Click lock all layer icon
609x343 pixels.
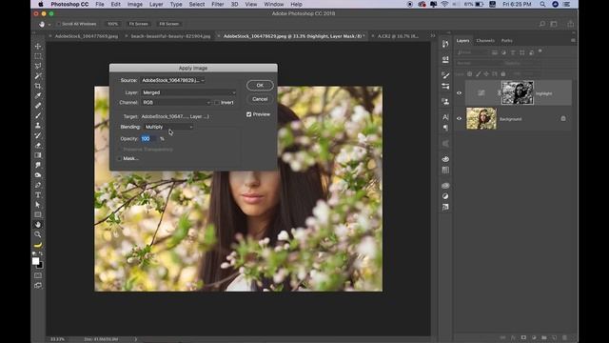(x=503, y=74)
